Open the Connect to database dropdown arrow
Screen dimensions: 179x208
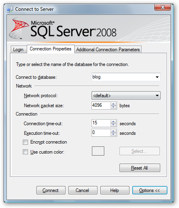click(x=157, y=77)
